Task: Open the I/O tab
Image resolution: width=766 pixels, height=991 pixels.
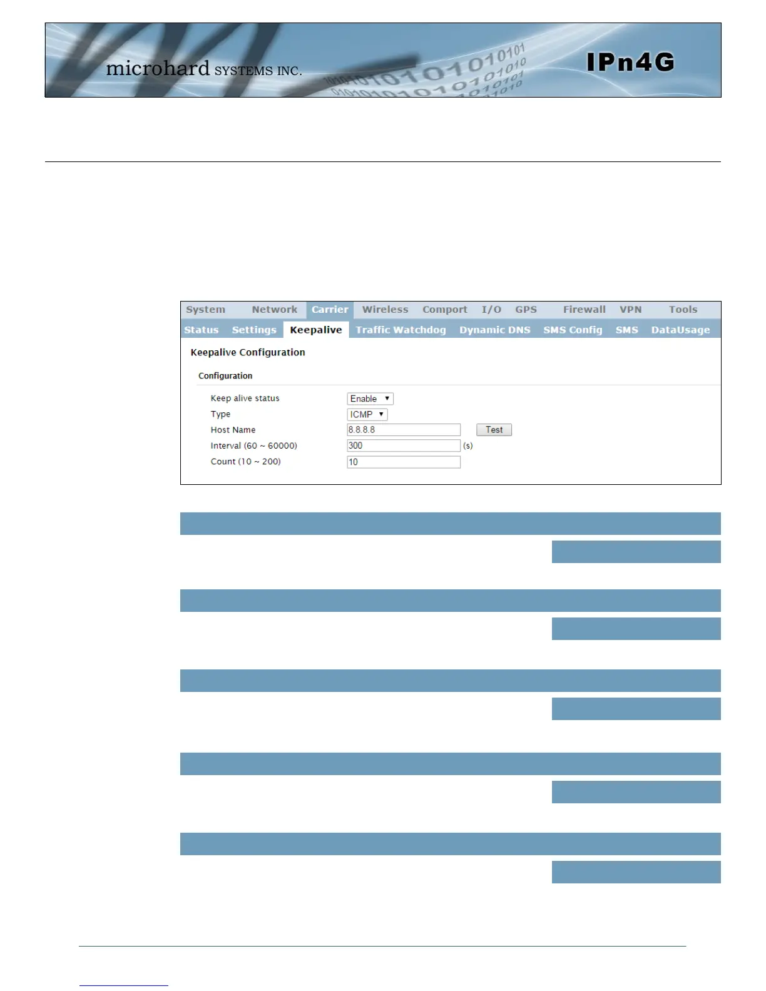Action: [x=491, y=310]
